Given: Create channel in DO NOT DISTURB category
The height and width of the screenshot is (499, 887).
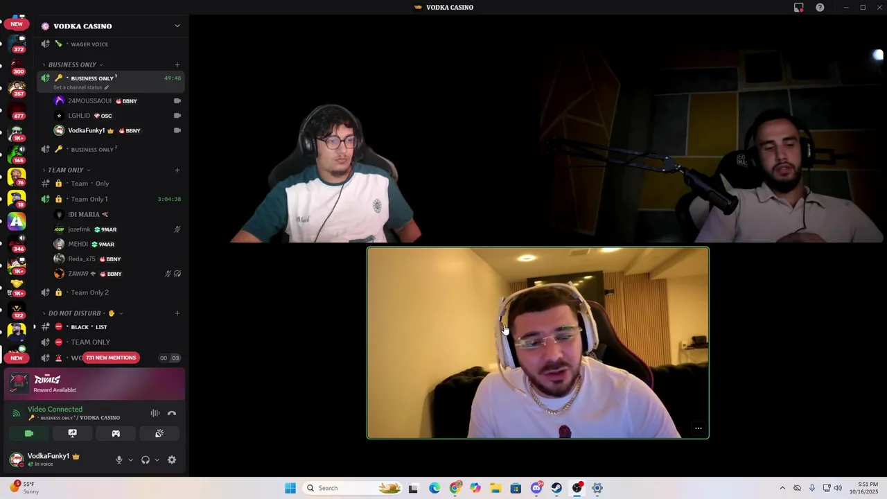Looking at the screenshot, I should click(x=177, y=313).
